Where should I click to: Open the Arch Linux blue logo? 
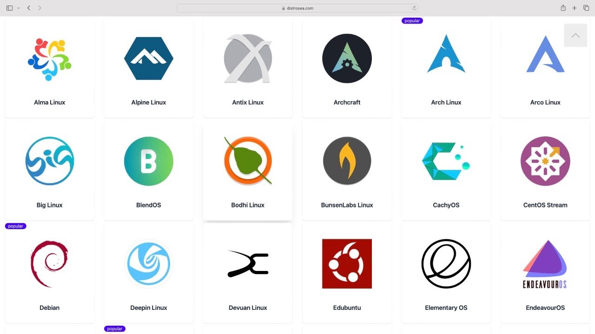click(x=446, y=53)
